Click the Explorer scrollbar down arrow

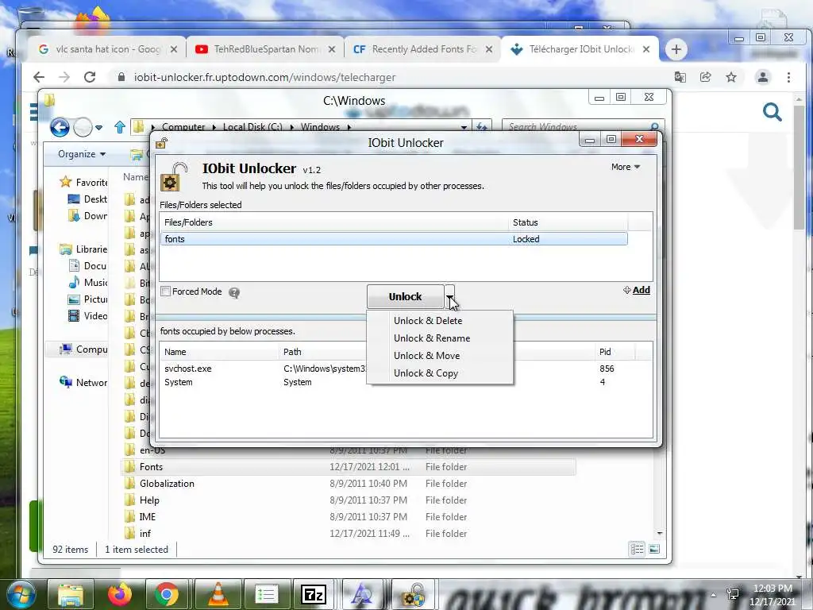tap(660, 533)
